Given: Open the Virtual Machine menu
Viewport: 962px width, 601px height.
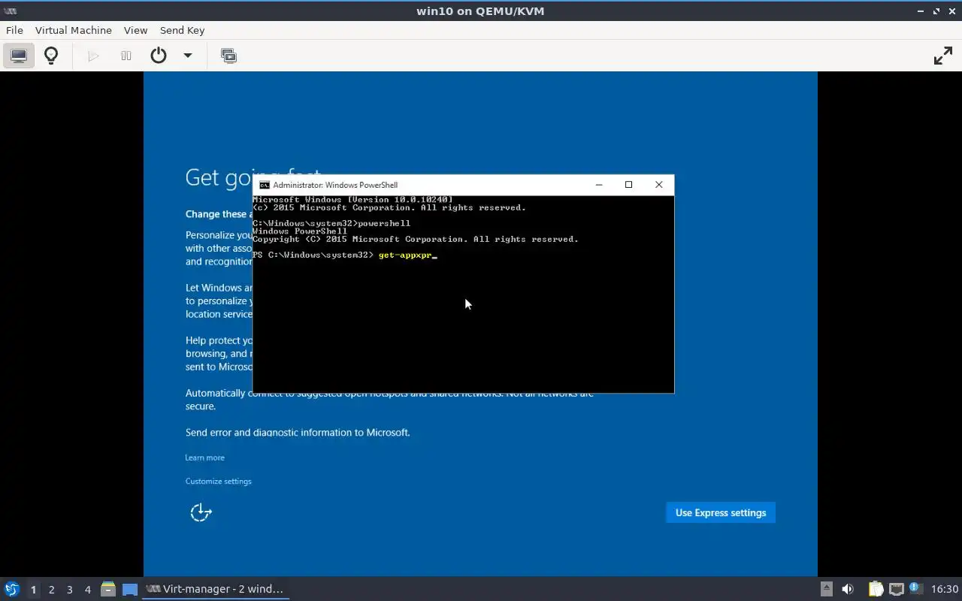Looking at the screenshot, I should pos(74,30).
